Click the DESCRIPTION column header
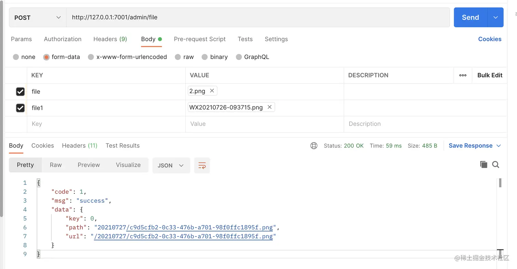Screen dimensions: 517x269 point(368,75)
